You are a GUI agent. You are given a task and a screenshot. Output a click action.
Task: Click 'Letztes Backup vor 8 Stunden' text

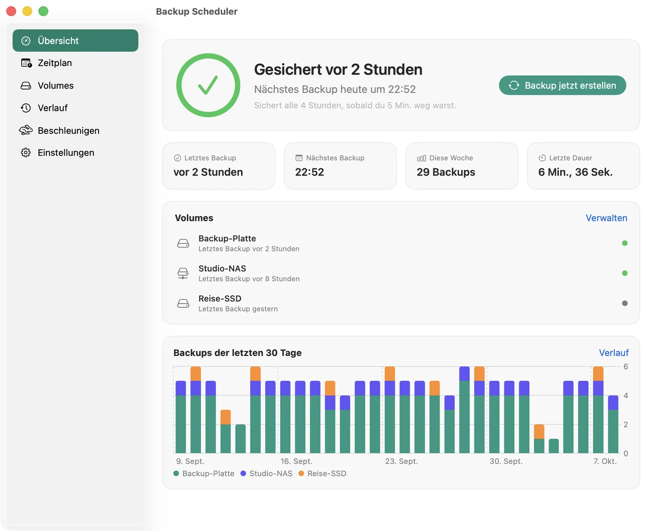click(249, 279)
